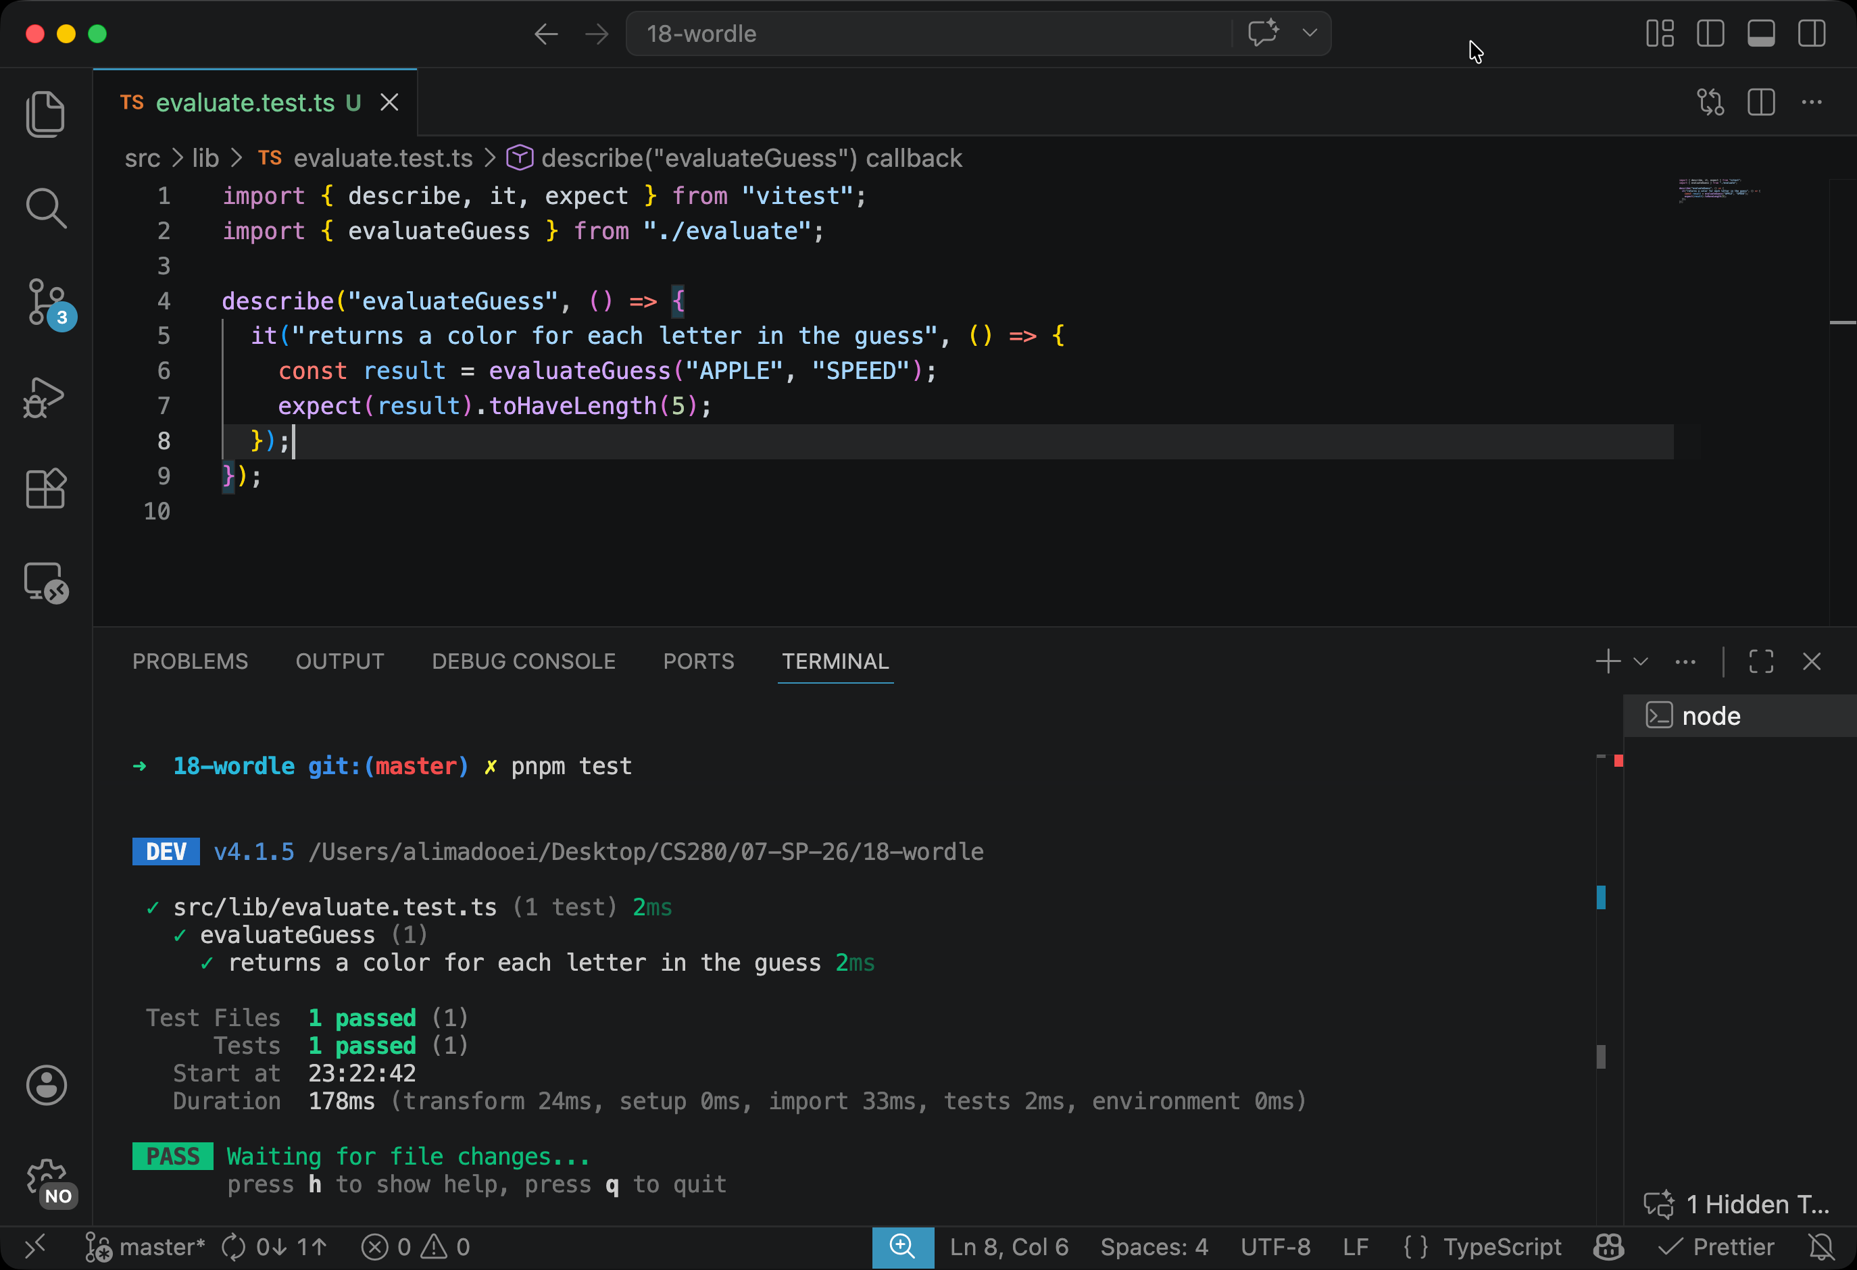Go forward using the right arrow
The width and height of the screenshot is (1857, 1270).
596,34
